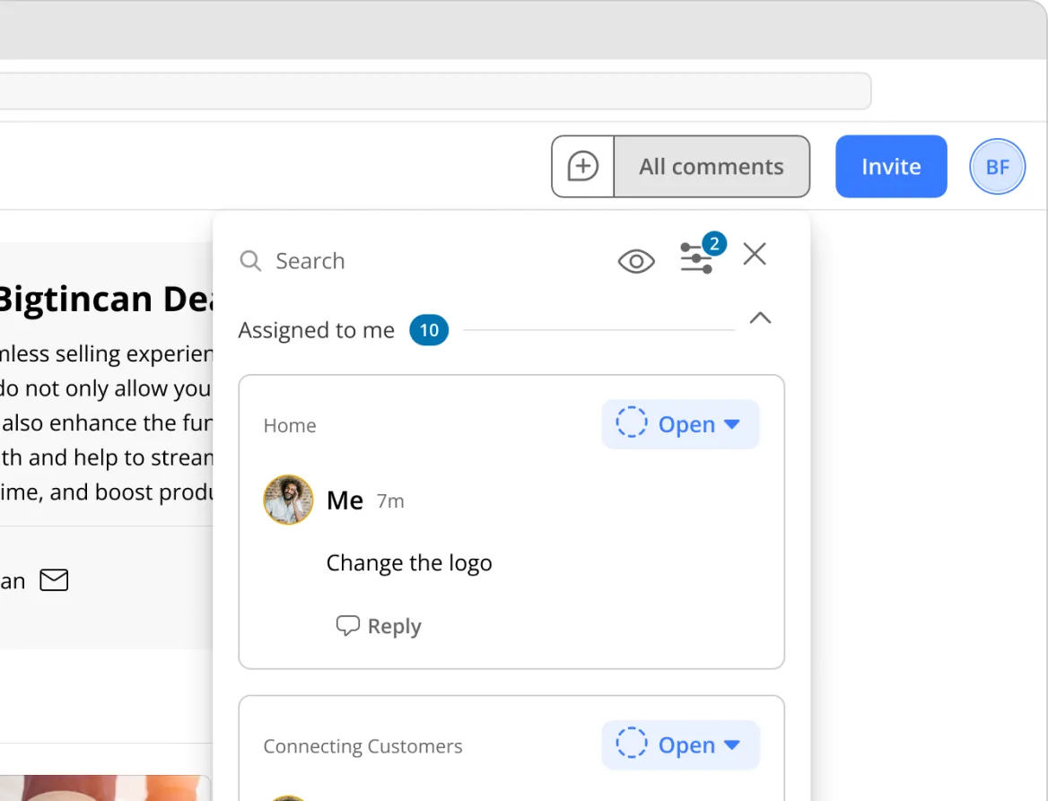This screenshot has width=1048, height=801.
Task: Open status dropdown on Connecting Customers comment
Action: (x=680, y=744)
